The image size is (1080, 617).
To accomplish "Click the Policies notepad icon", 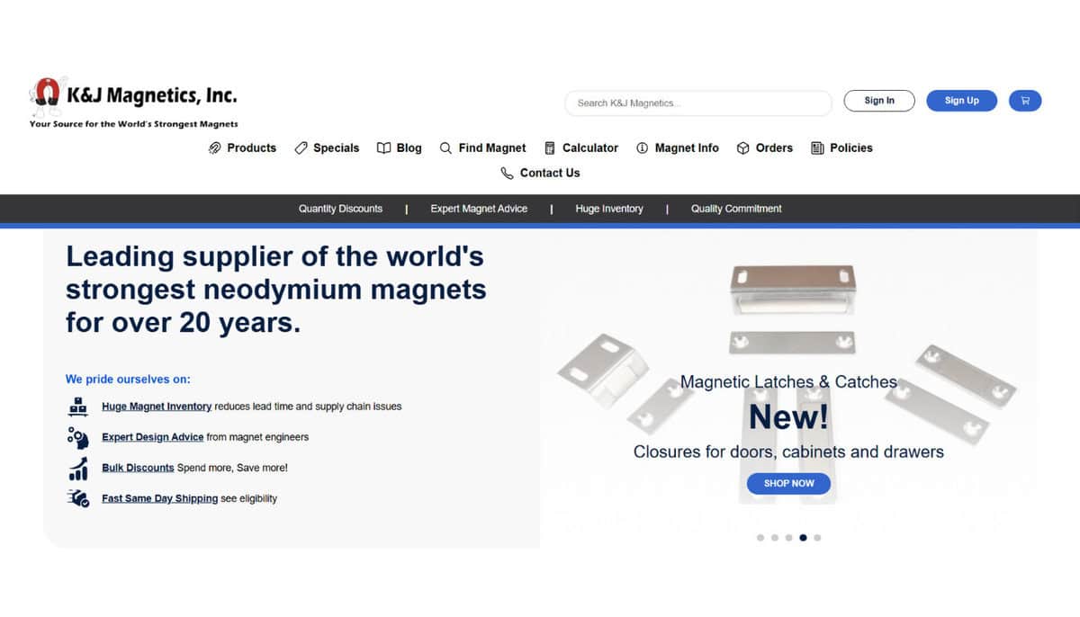I will point(817,148).
